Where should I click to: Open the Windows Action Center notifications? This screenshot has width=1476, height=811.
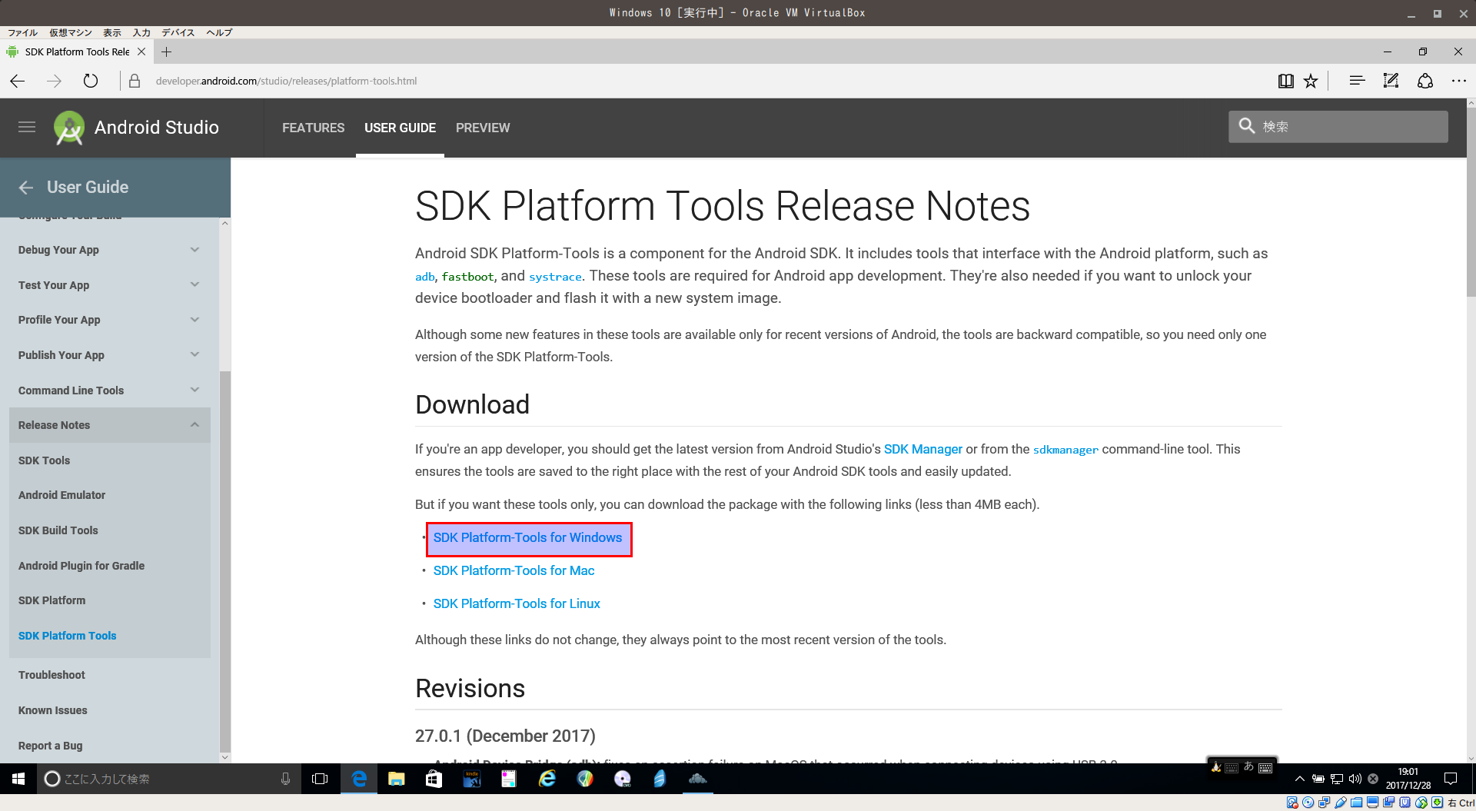coord(1451,779)
